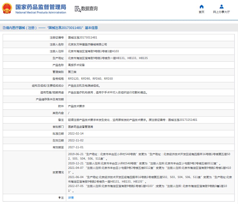Click the model specs RFD120、RFD90、RFD60、RFD30
Image resolution: width=238 pixels, height=204 pixels.
click(x=90, y=79)
